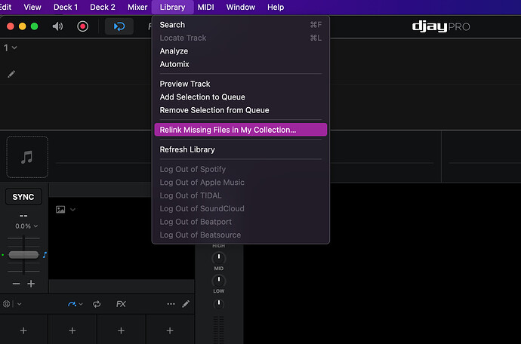The width and height of the screenshot is (521, 344).
Task: Open deck number 1 dropdown chevron
Action: click(14, 48)
